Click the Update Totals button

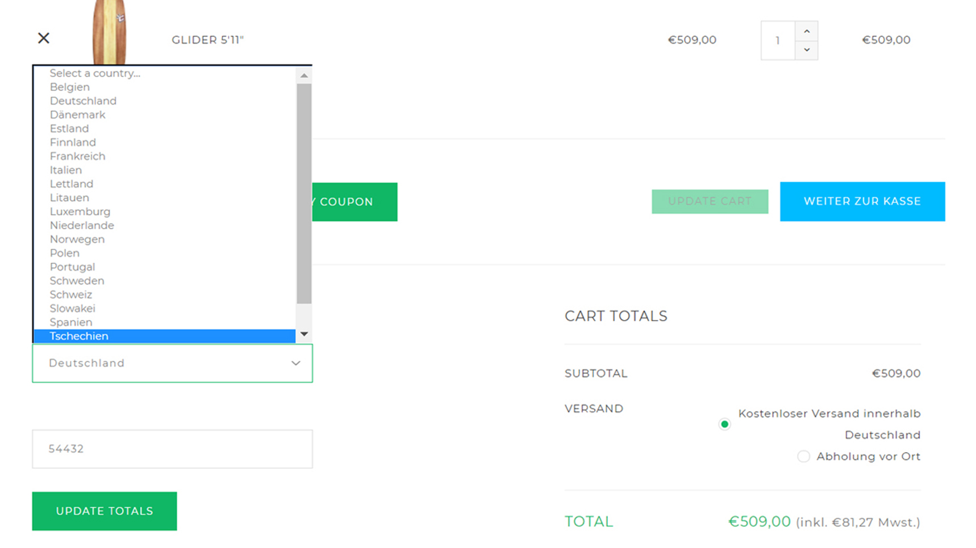[x=105, y=511]
